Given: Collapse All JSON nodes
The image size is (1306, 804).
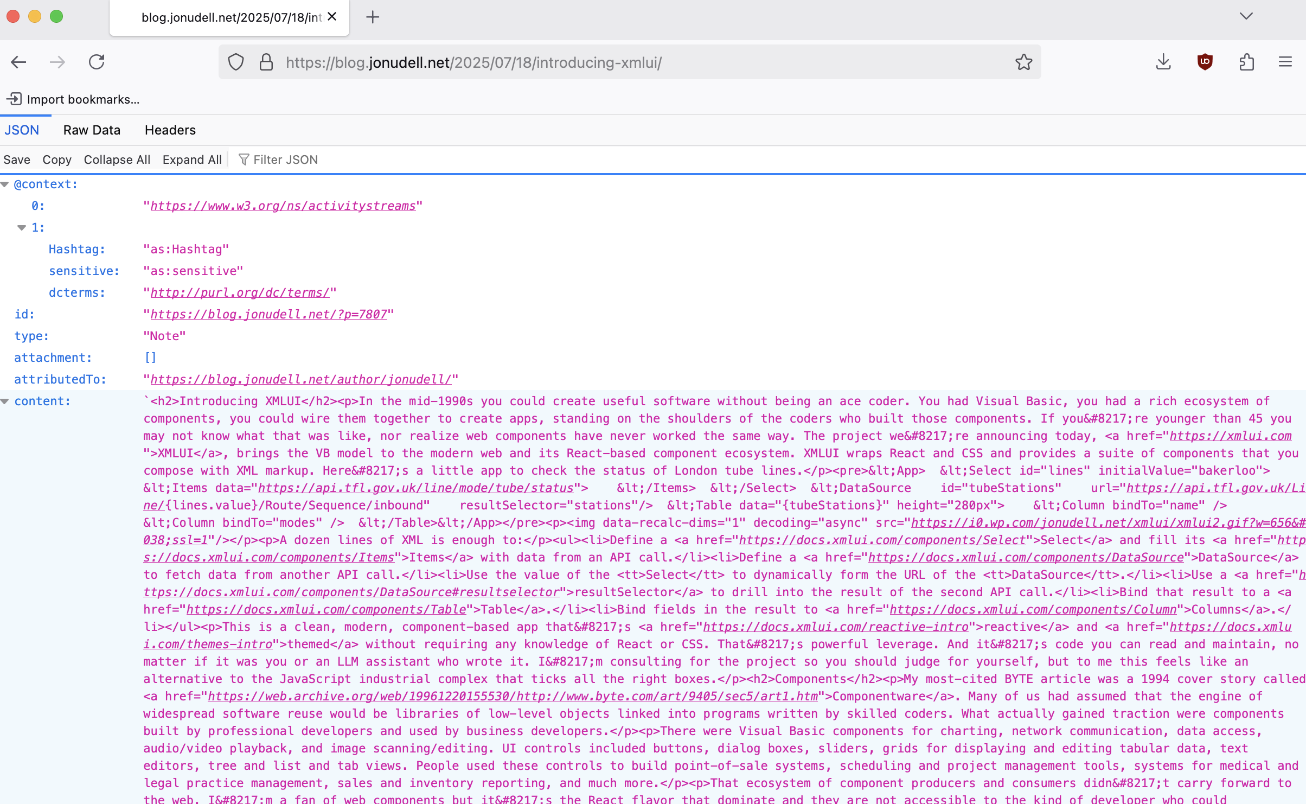Looking at the screenshot, I should point(117,159).
